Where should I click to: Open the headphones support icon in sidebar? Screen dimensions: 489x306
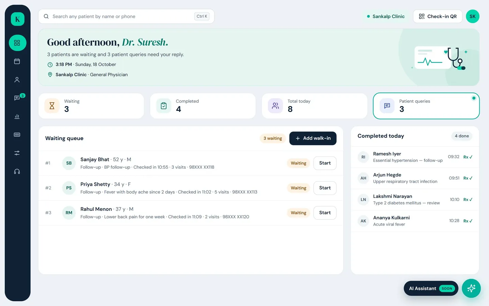pyautogui.click(x=17, y=171)
